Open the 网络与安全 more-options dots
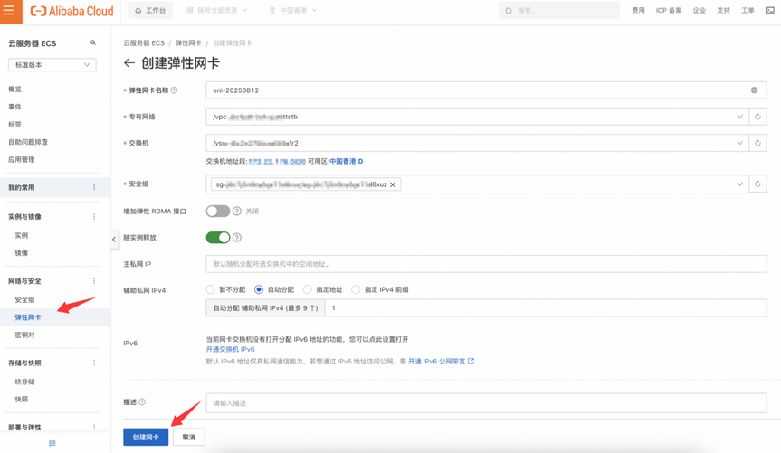The image size is (781, 453). coord(94,281)
